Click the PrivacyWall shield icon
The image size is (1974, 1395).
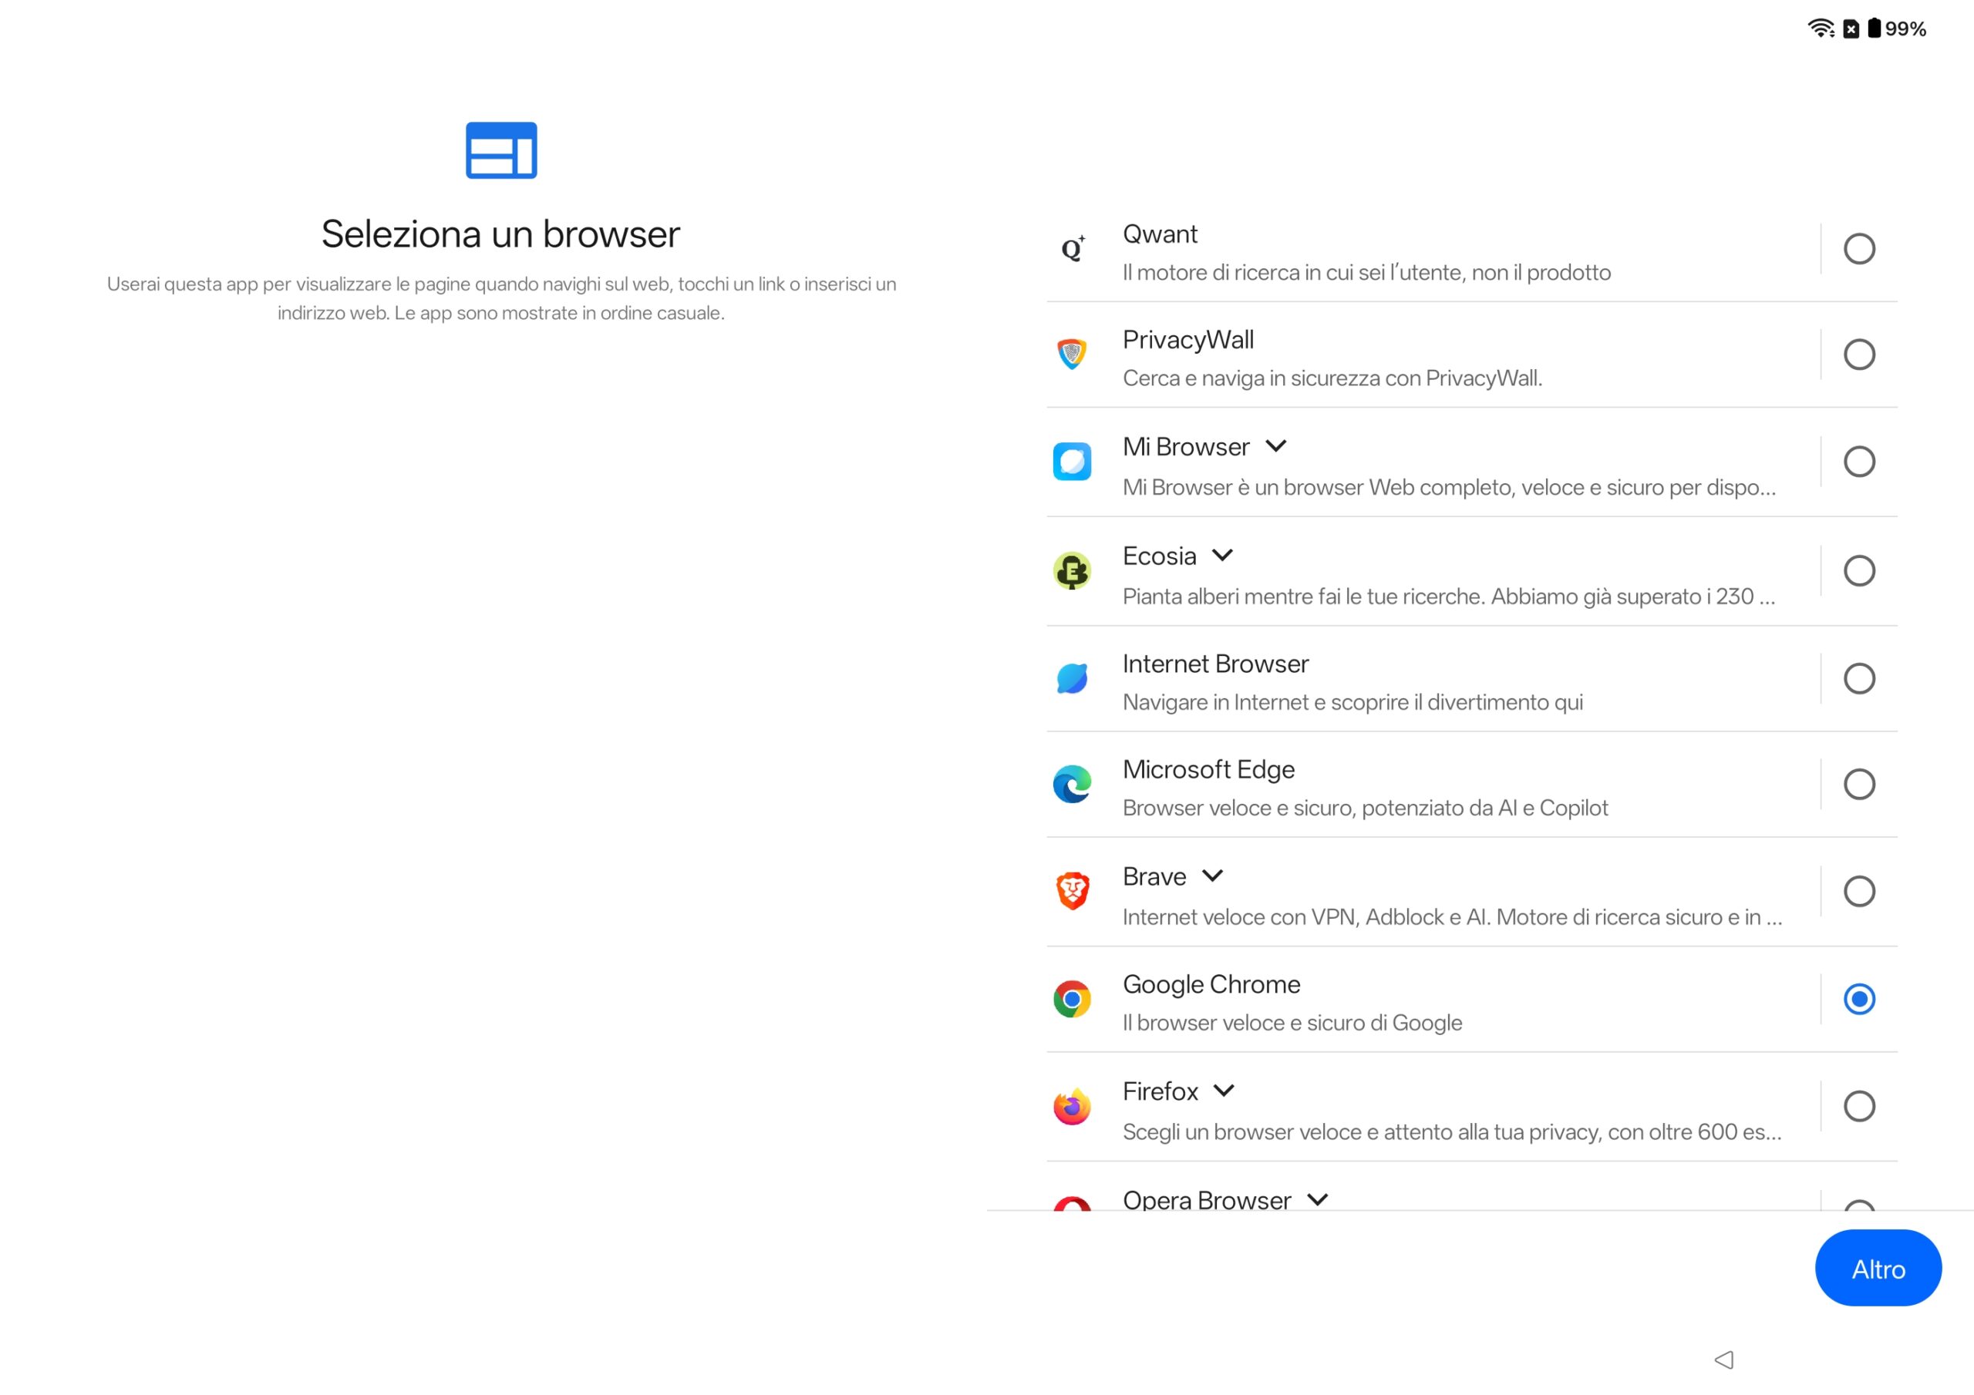(x=1072, y=354)
